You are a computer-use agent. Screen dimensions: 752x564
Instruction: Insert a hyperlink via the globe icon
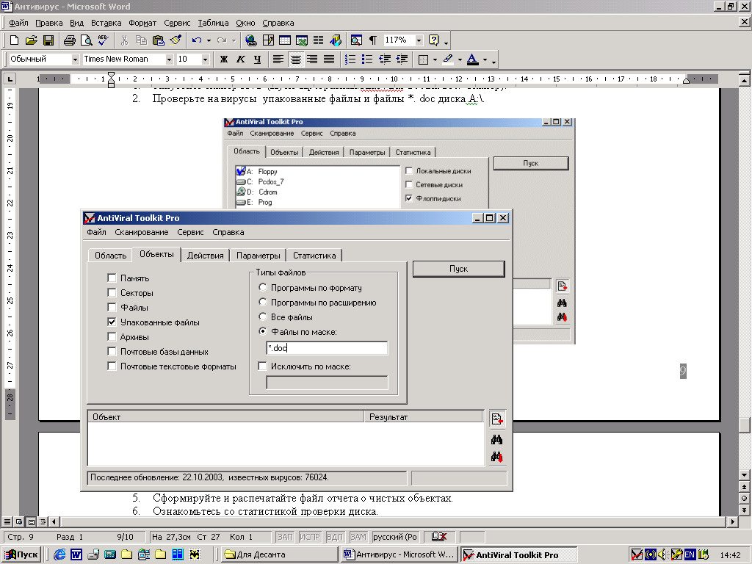click(250, 40)
